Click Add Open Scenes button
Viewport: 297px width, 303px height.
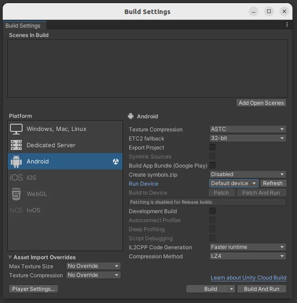pos(261,103)
